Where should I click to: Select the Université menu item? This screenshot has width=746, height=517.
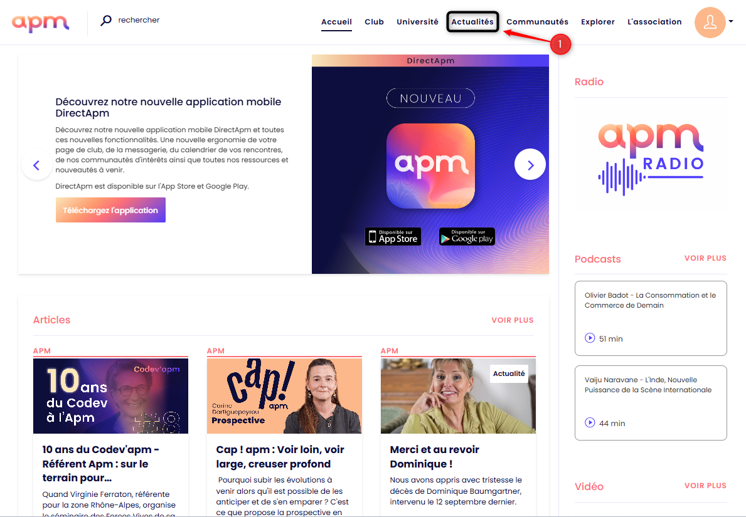coord(417,22)
